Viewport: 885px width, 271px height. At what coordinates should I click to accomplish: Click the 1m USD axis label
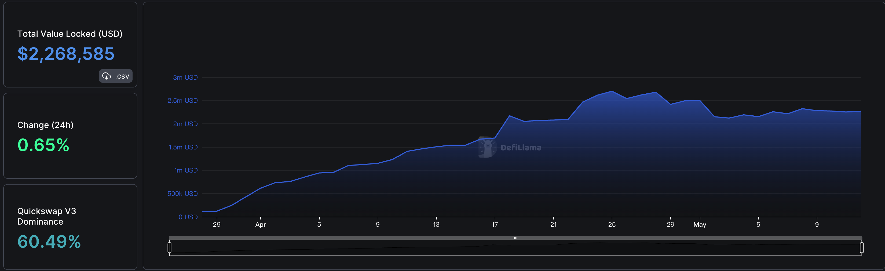186,170
